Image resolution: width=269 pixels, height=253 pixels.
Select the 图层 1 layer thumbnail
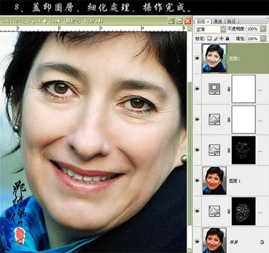[x=215, y=181]
